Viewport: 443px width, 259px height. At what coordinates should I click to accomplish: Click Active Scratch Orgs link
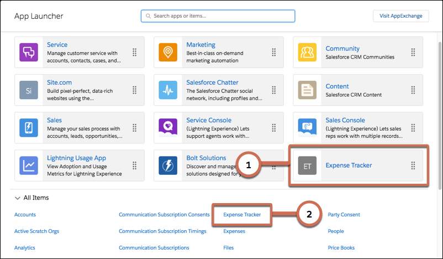[x=36, y=231]
